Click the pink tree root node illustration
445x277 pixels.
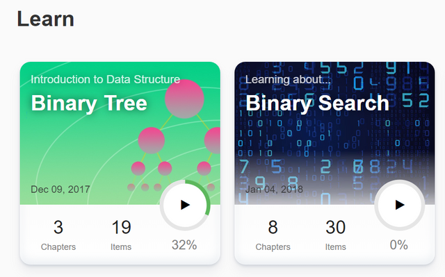click(x=184, y=99)
